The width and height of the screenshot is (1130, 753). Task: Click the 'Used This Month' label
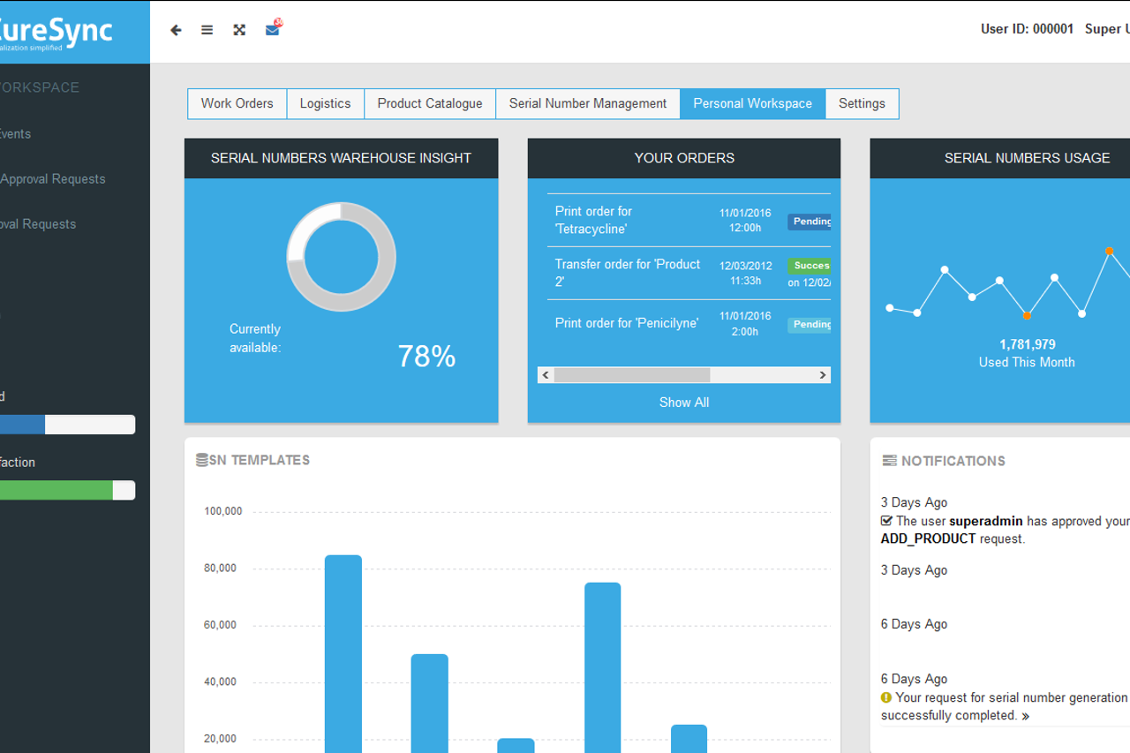[1027, 363]
